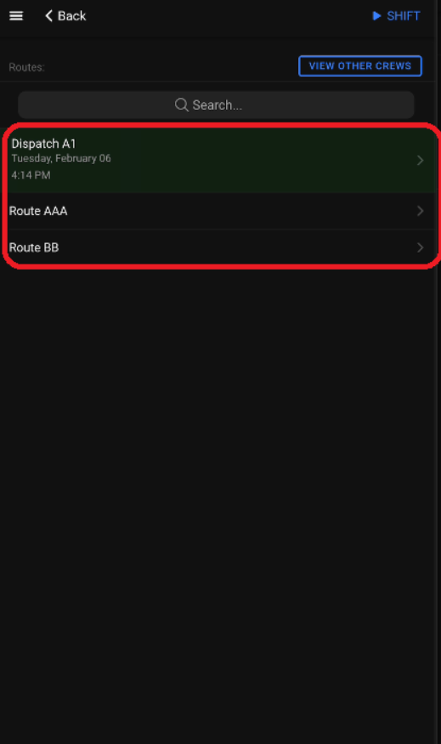
Task: Click the Route BB name text
Action: [x=34, y=247]
